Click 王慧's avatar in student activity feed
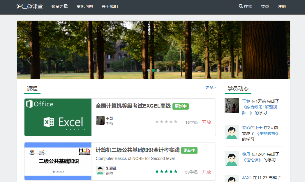Image resolution: width=305 pixels, height=182 pixels. click(x=232, y=106)
